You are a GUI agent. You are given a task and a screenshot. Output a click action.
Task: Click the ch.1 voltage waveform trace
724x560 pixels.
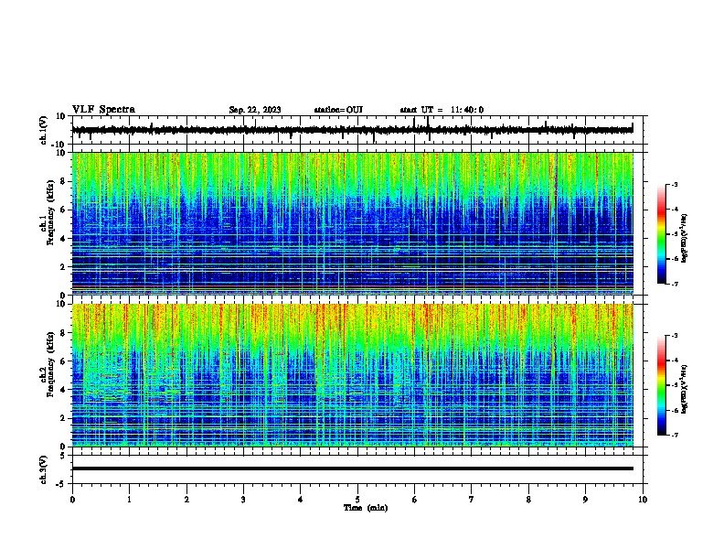[352, 130]
